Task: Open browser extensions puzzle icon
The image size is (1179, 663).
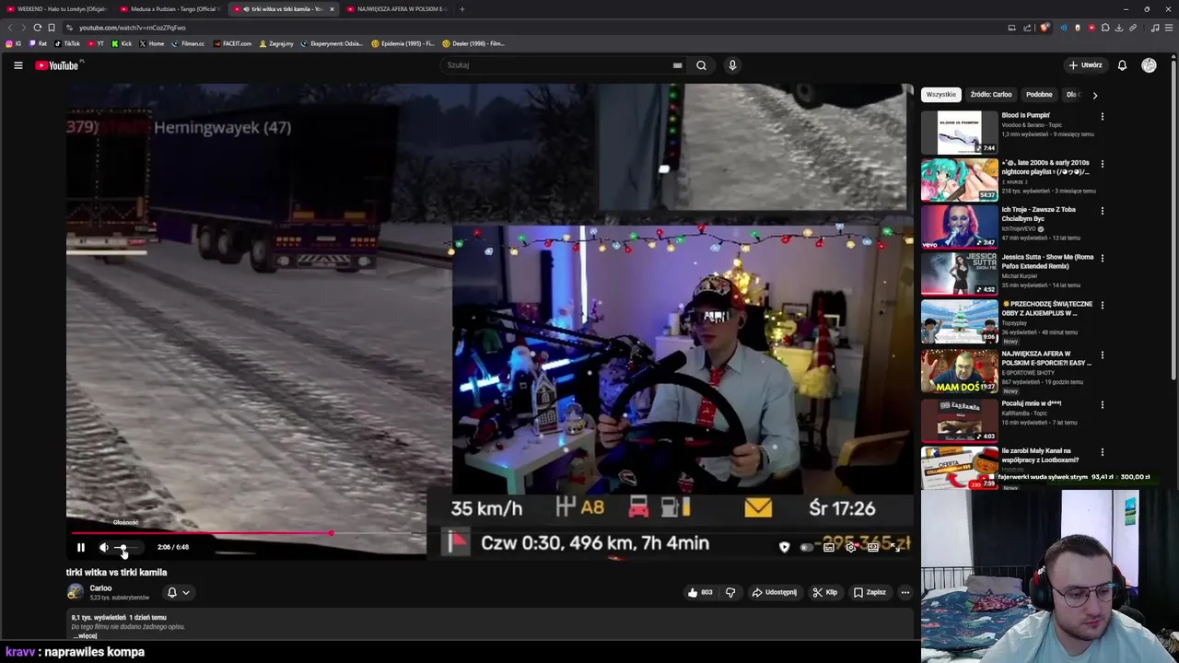Action: [x=1105, y=28]
